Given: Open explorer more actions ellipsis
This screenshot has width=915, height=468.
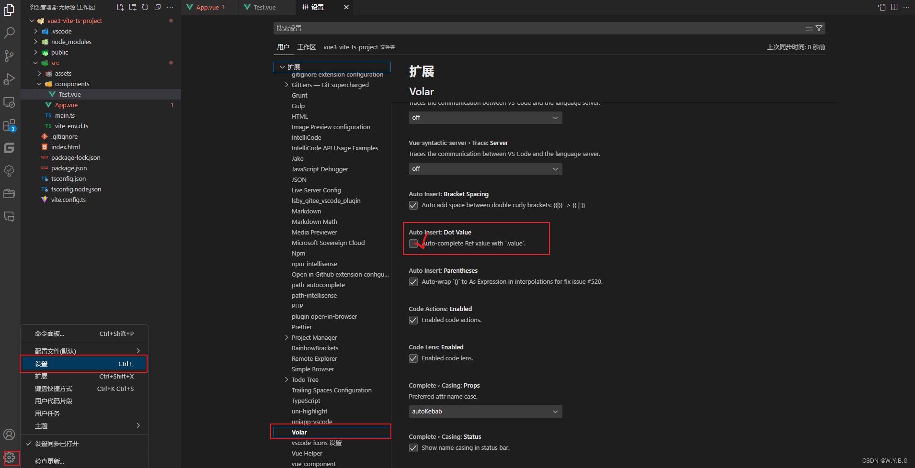Looking at the screenshot, I should tap(170, 7).
